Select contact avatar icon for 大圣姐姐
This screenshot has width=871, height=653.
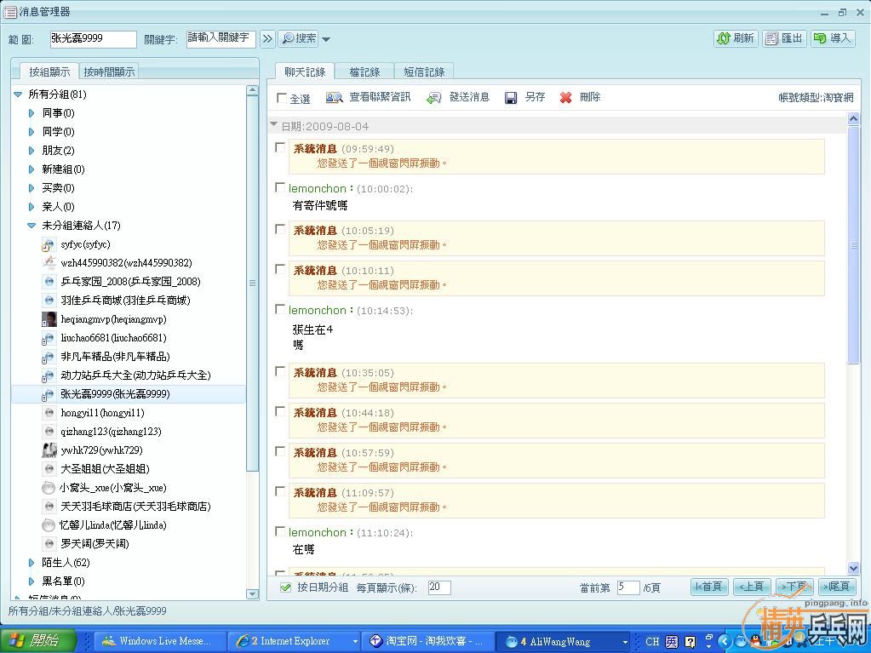pyautogui.click(x=49, y=469)
